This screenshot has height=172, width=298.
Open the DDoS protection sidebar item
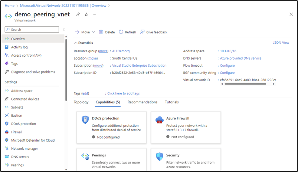[x=23, y=124]
